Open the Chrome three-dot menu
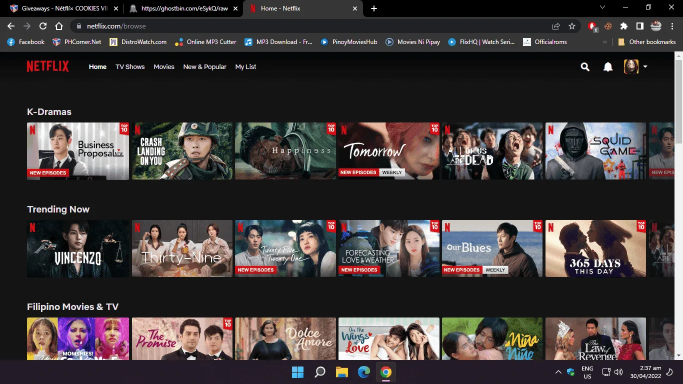Screen dimensions: 683x384 pyautogui.click(x=671, y=26)
